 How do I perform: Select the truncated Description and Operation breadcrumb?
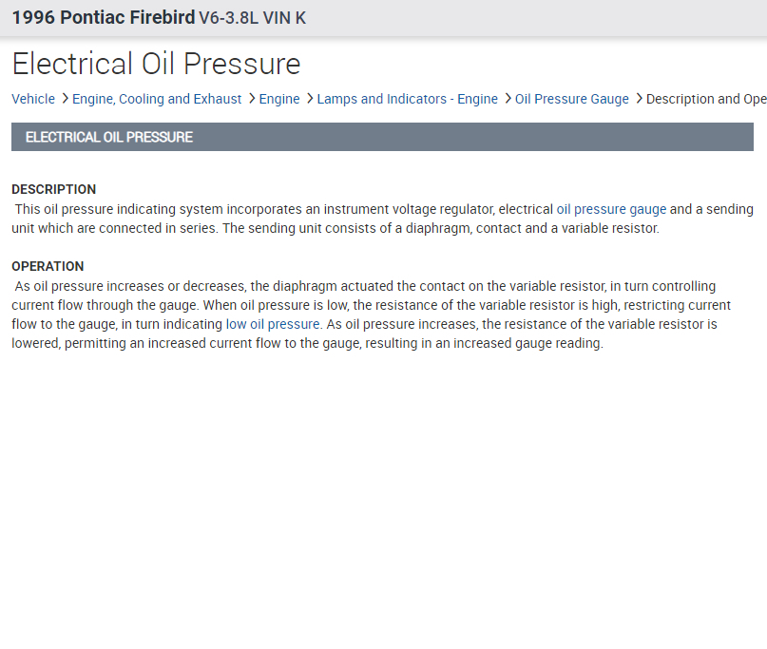coord(705,99)
